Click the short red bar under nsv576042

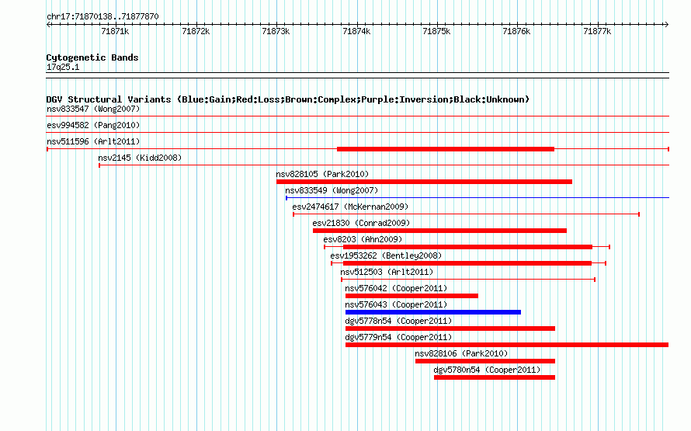pyautogui.click(x=411, y=296)
